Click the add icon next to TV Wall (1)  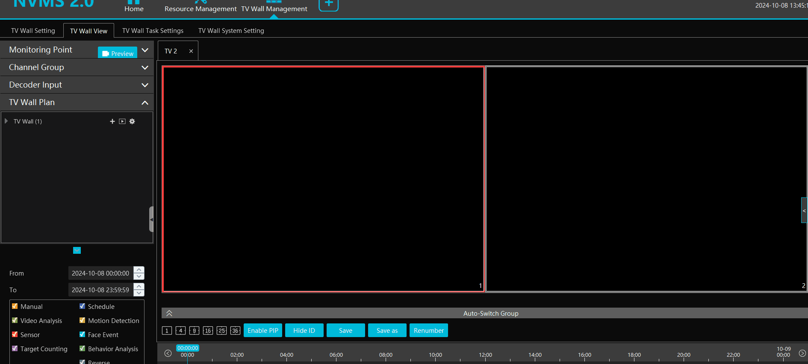pyautogui.click(x=112, y=121)
